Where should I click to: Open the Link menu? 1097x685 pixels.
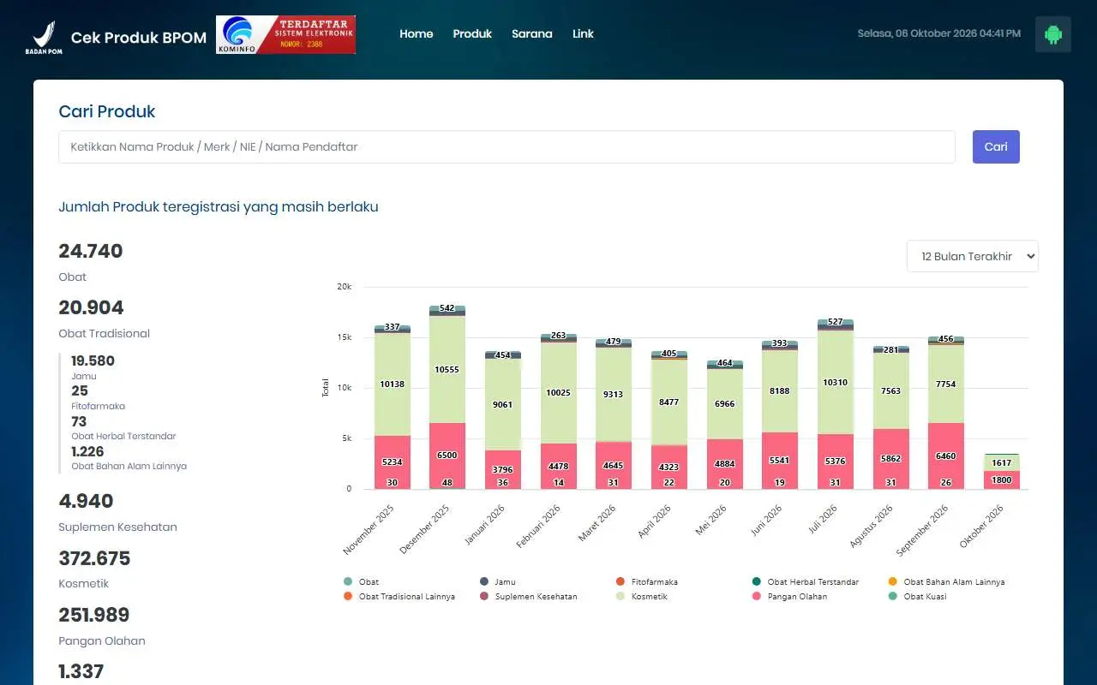584,34
